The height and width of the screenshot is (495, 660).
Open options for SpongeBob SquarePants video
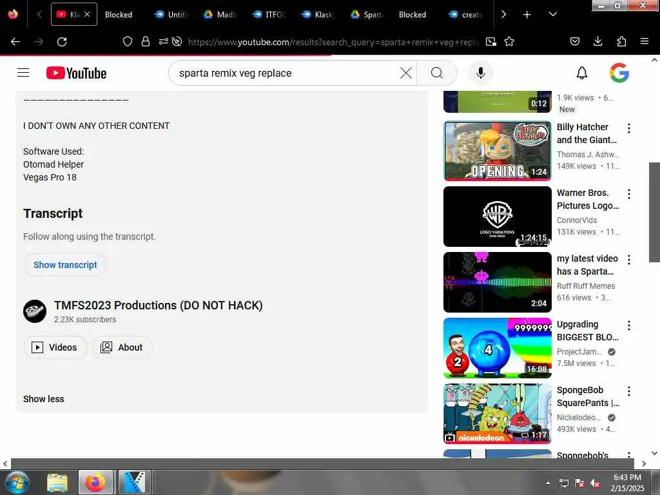point(629,391)
